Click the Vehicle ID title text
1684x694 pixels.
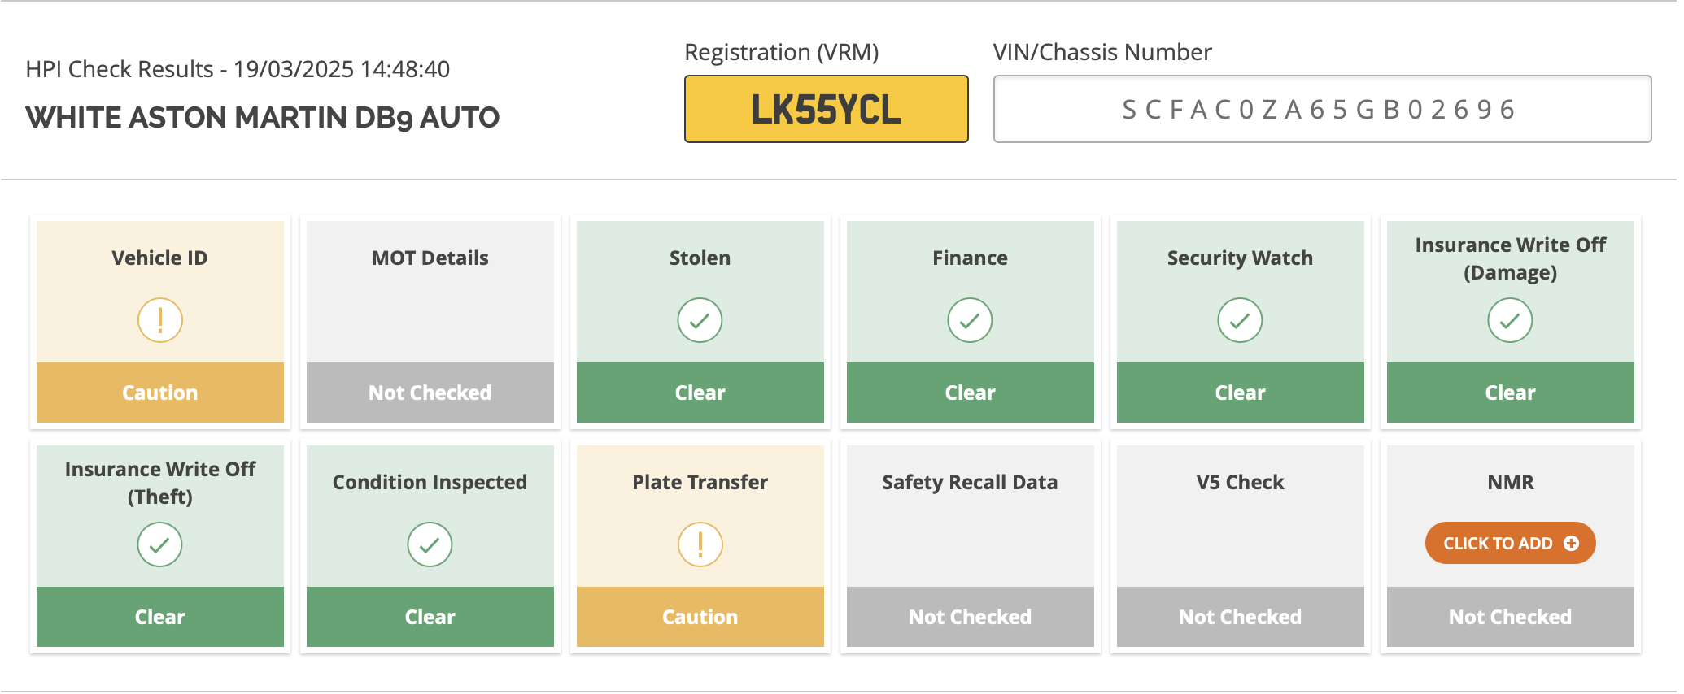point(159,258)
